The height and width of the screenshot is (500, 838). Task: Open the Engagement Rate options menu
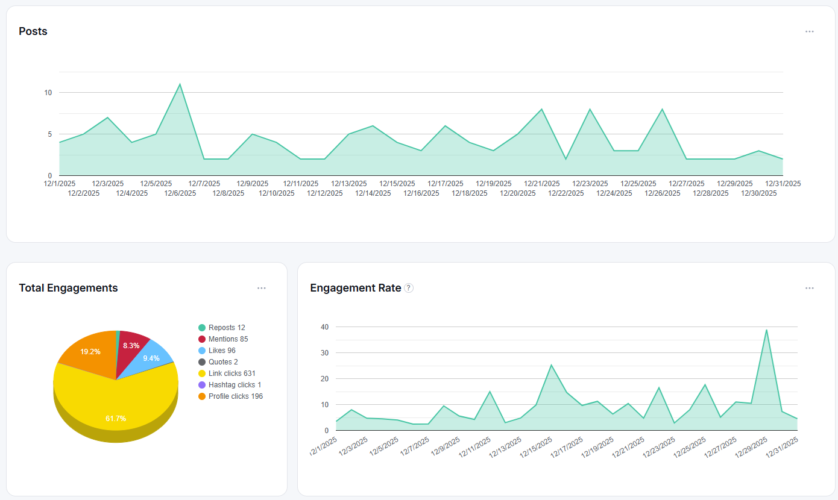click(x=810, y=288)
